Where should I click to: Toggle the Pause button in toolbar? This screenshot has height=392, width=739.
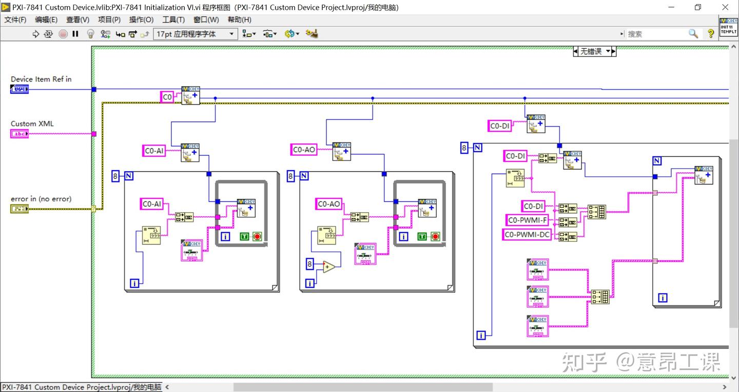tap(75, 34)
